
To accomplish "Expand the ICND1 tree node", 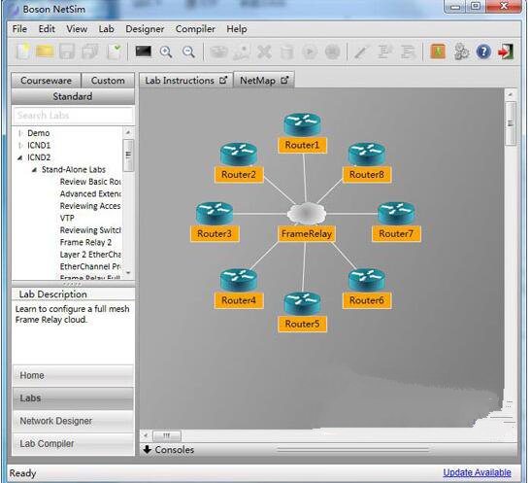I will [20, 146].
